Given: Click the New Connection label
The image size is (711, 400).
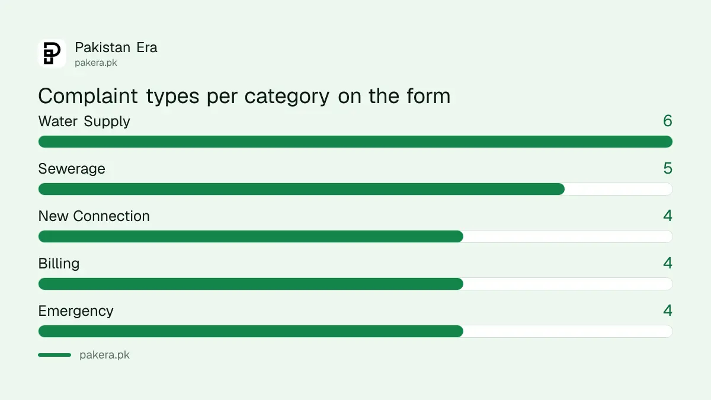Looking at the screenshot, I should (94, 216).
